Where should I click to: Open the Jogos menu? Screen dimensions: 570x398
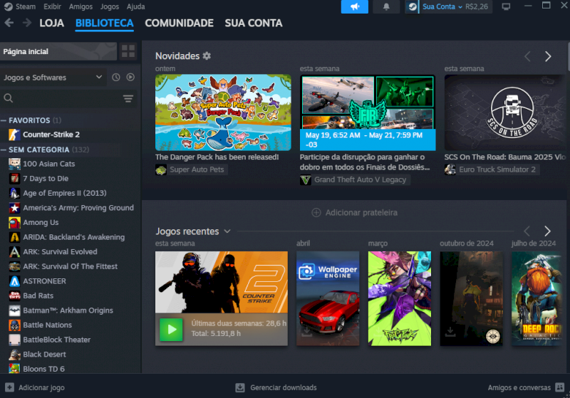click(110, 6)
